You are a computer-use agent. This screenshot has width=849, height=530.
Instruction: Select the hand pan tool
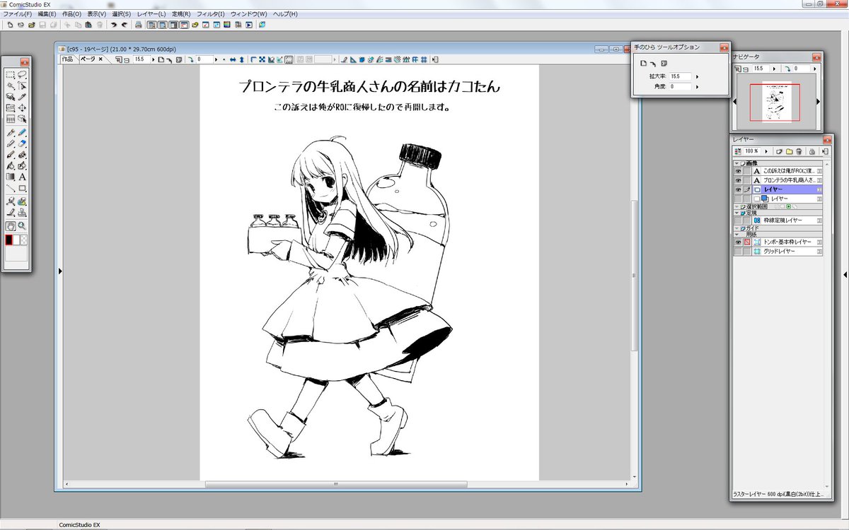11,225
